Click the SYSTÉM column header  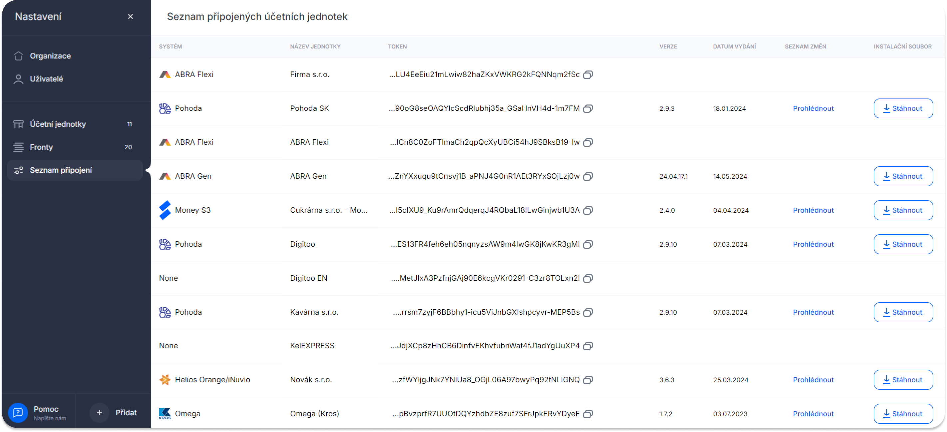coord(170,47)
